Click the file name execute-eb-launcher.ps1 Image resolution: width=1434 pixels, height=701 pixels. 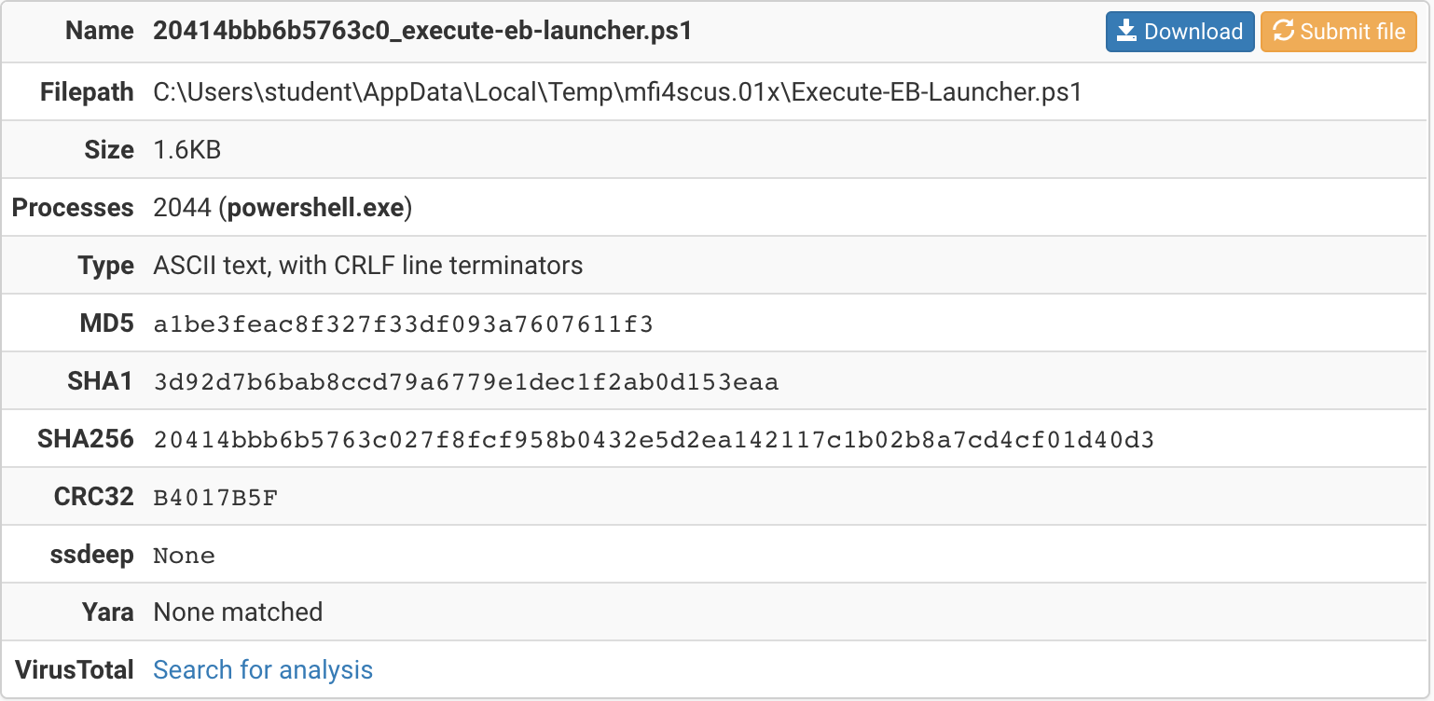[x=422, y=32]
